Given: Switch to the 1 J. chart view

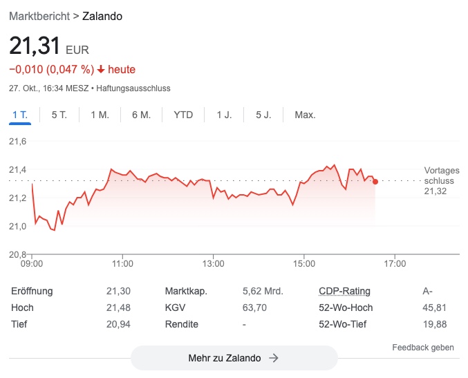Looking at the screenshot, I should point(224,115).
